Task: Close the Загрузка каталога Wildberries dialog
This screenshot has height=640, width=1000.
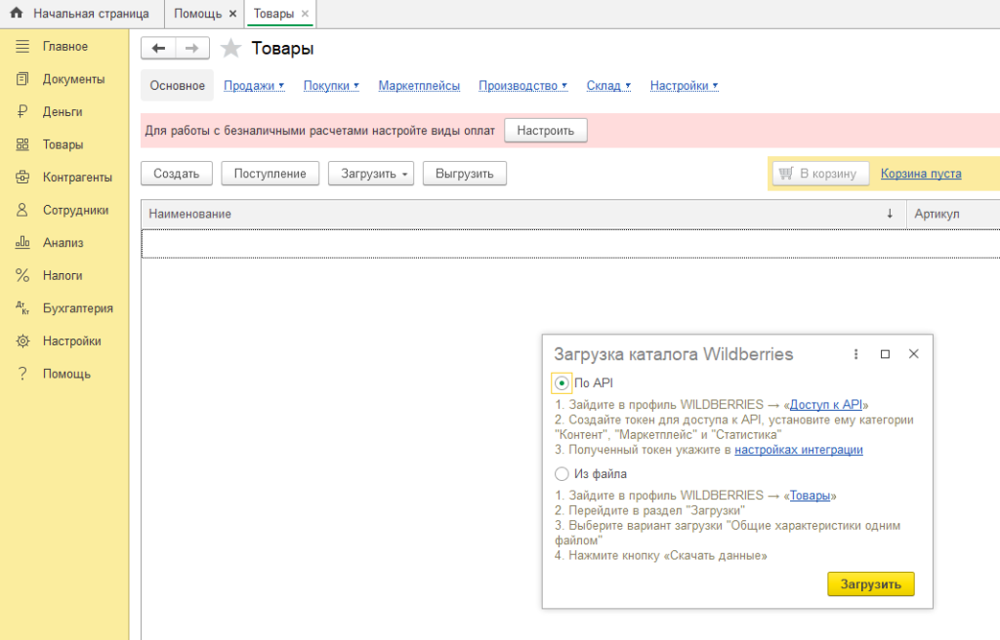Action: [913, 354]
